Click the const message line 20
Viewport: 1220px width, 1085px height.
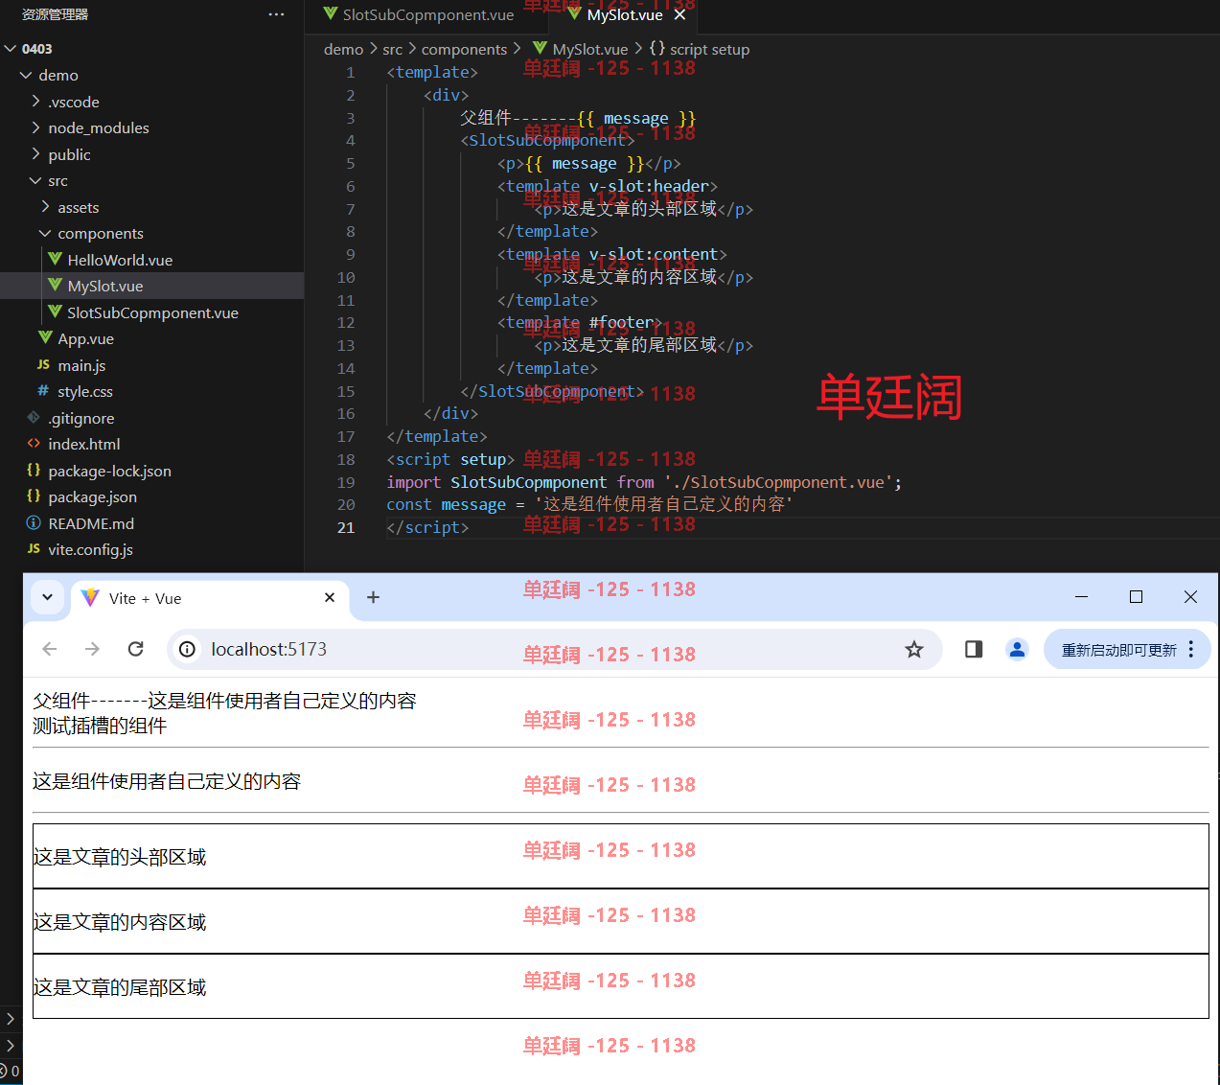pos(589,504)
